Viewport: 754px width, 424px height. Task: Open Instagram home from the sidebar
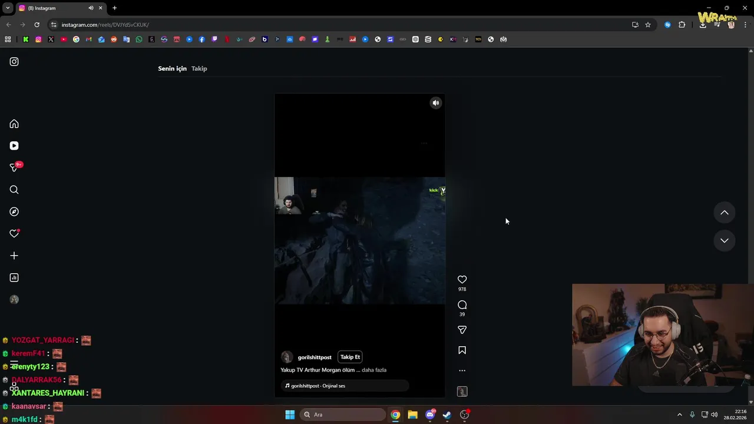tap(14, 124)
